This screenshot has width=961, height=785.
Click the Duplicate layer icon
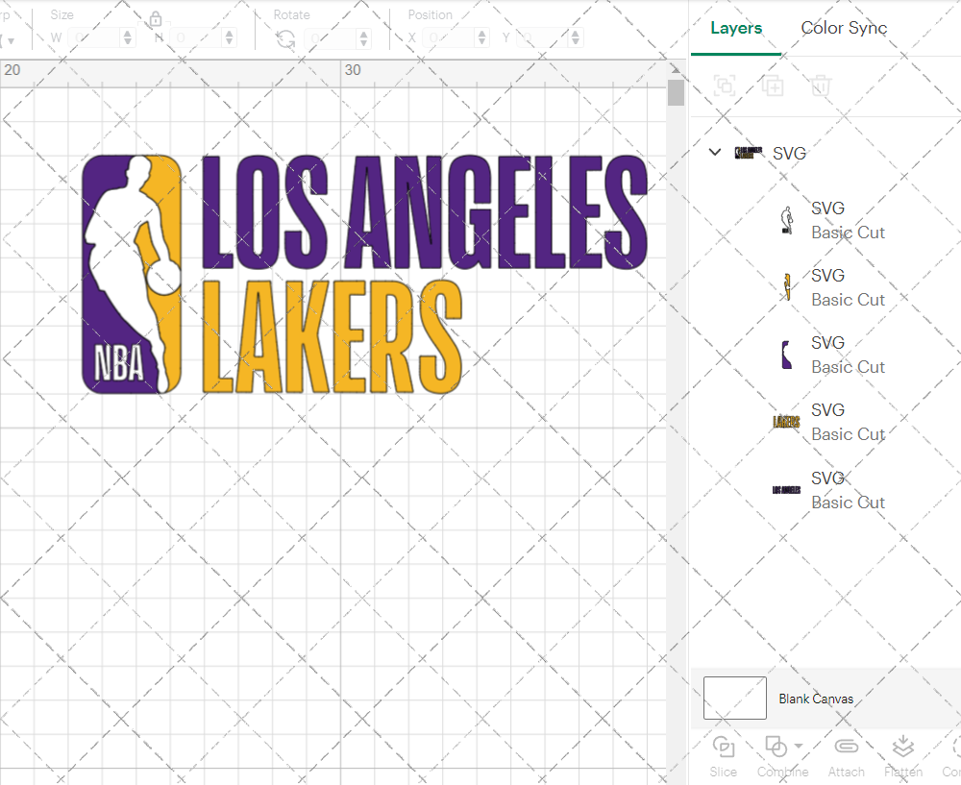click(x=773, y=86)
